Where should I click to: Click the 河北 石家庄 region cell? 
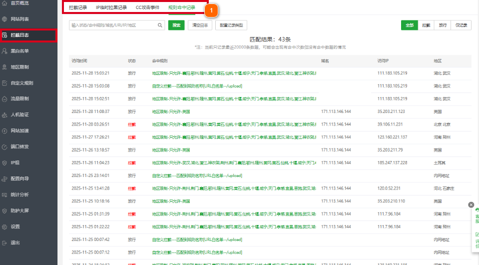[x=444, y=188]
